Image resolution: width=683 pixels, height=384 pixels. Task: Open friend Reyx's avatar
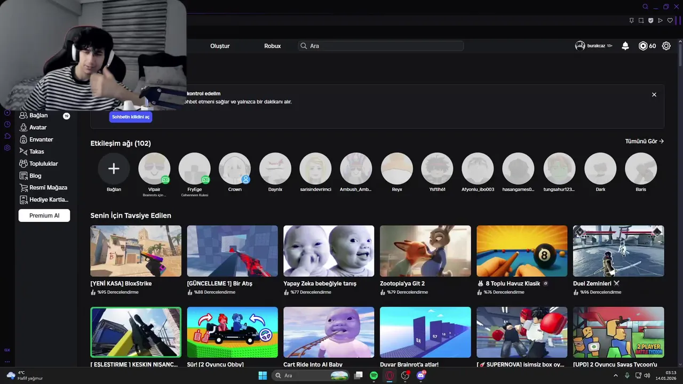tap(397, 169)
